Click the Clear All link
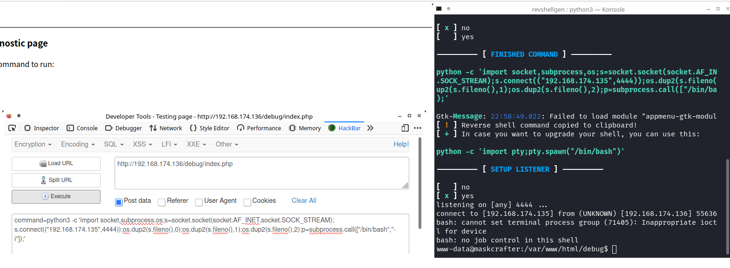This screenshot has width=730, height=268. pos(304,201)
